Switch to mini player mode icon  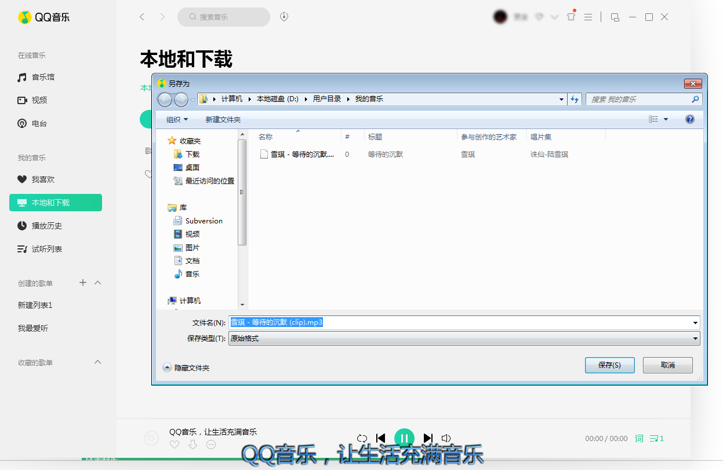point(615,17)
